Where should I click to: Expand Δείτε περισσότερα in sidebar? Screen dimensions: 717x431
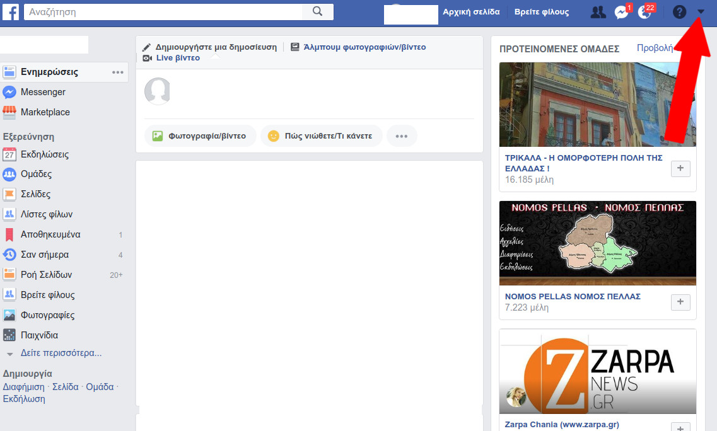coord(61,353)
